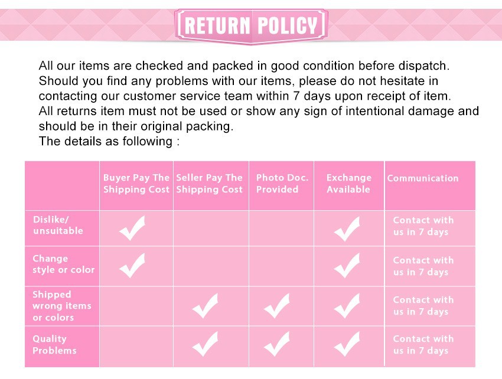Click Seller Pay checkmark for Quality Problems
This screenshot has width=502, height=379.
pyautogui.click(x=206, y=345)
